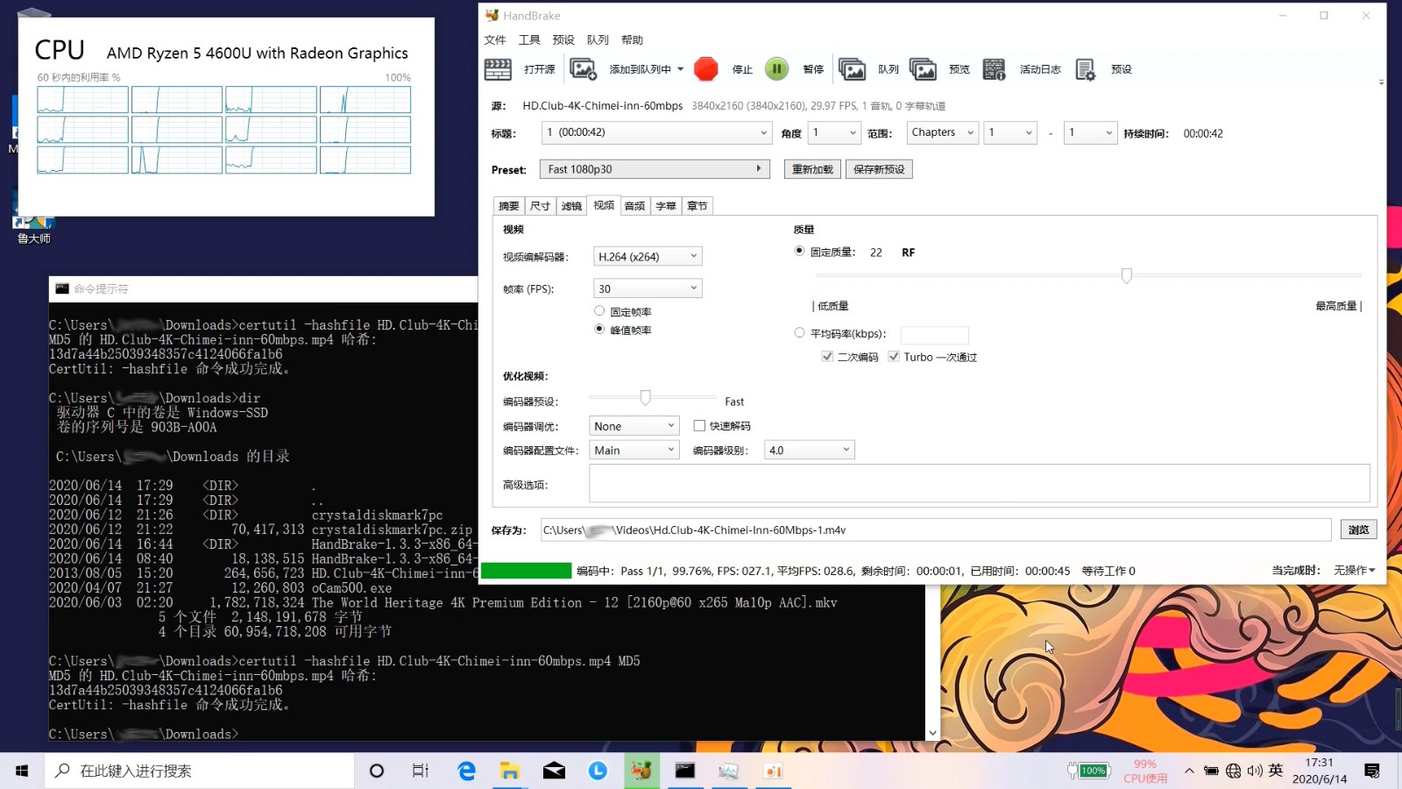Image resolution: width=1402 pixels, height=789 pixels.
Task: Click the blue clock app taskbar icon
Action: tap(598, 771)
